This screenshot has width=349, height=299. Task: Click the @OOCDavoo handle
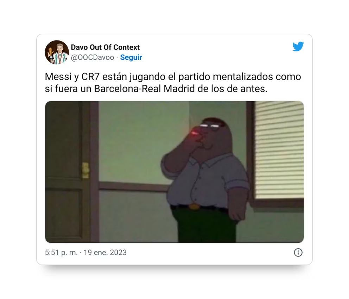(93, 57)
